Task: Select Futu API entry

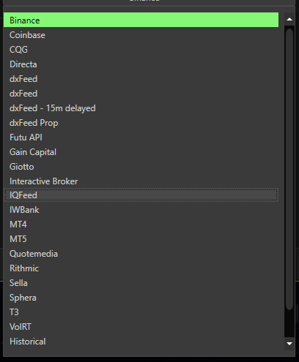Action: 141,137
